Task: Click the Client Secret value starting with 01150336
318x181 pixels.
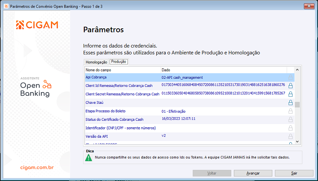Action: [x=223, y=93]
